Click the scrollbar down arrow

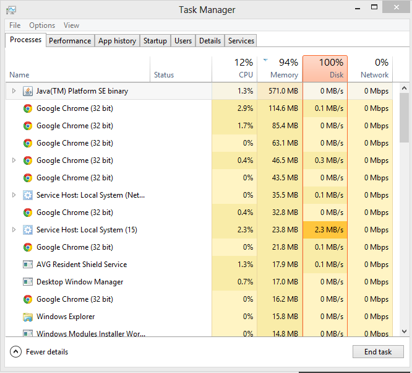click(x=404, y=331)
